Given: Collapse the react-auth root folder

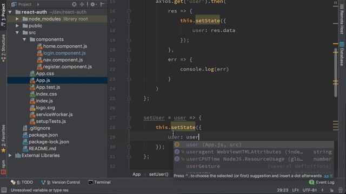Looking at the screenshot, I should [x=10, y=12].
